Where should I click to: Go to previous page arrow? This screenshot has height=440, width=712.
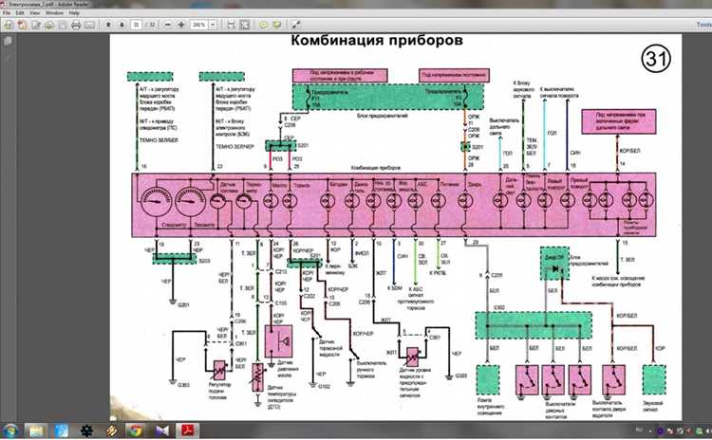107,24
